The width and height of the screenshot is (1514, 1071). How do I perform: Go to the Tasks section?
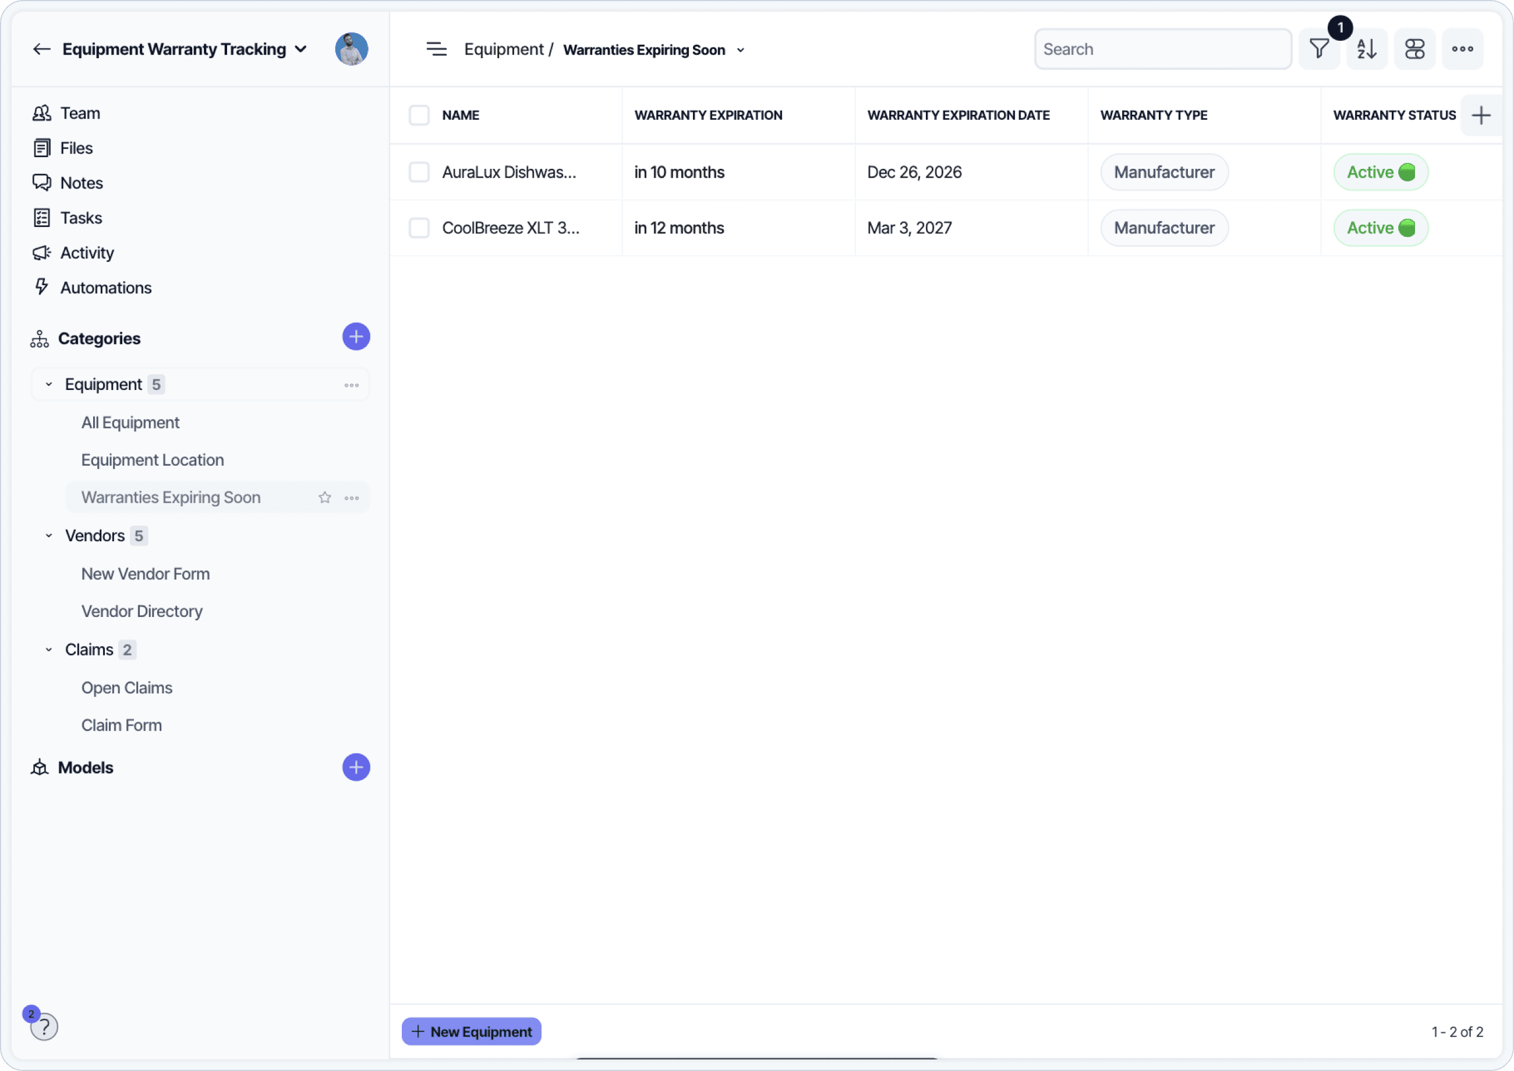(x=80, y=218)
